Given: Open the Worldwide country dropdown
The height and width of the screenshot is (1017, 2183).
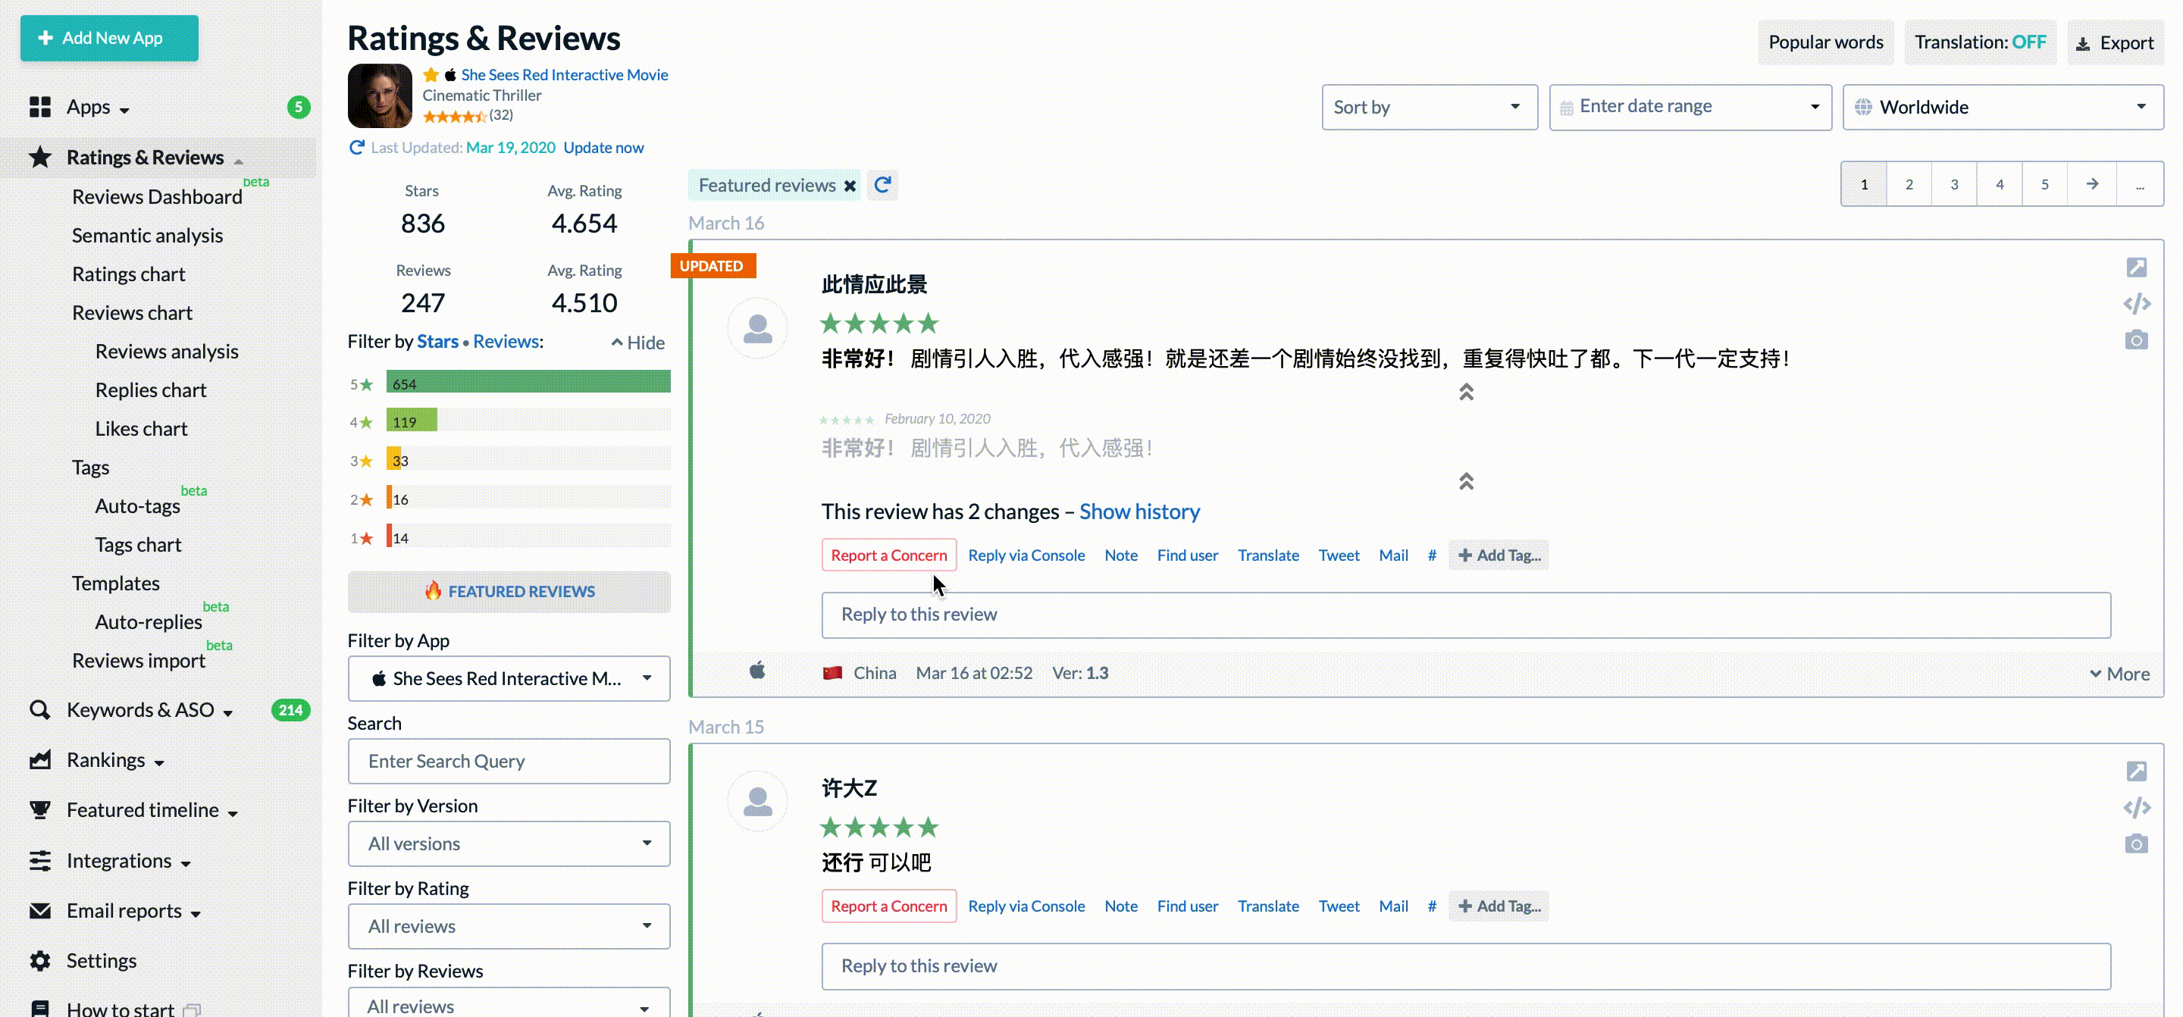Looking at the screenshot, I should click(2002, 107).
